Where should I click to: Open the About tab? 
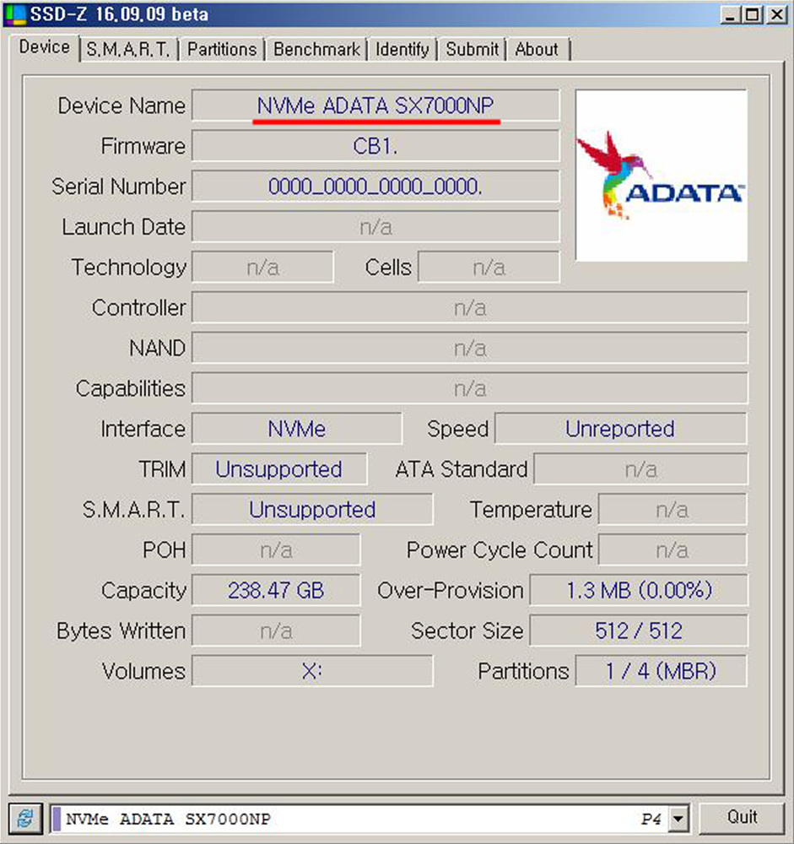[537, 49]
